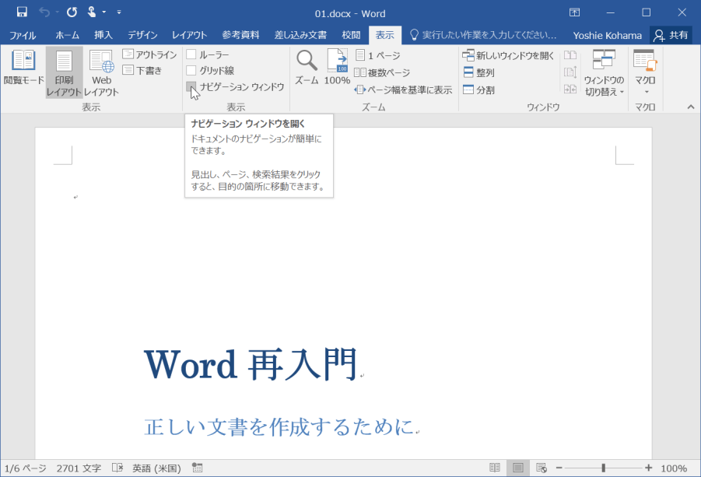Image resolution: width=701 pixels, height=477 pixels.
Task: Switch to Web Layout view
Action: [101, 73]
